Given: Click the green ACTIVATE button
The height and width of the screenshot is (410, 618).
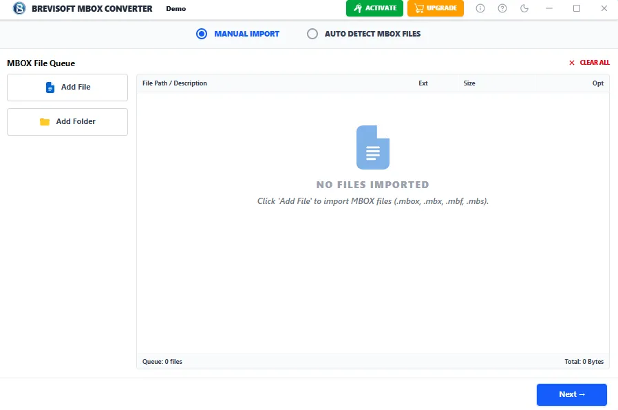Looking at the screenshot, I should (x=374, y=8).
